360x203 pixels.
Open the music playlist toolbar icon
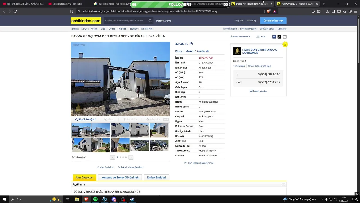[x=328, y=11]
